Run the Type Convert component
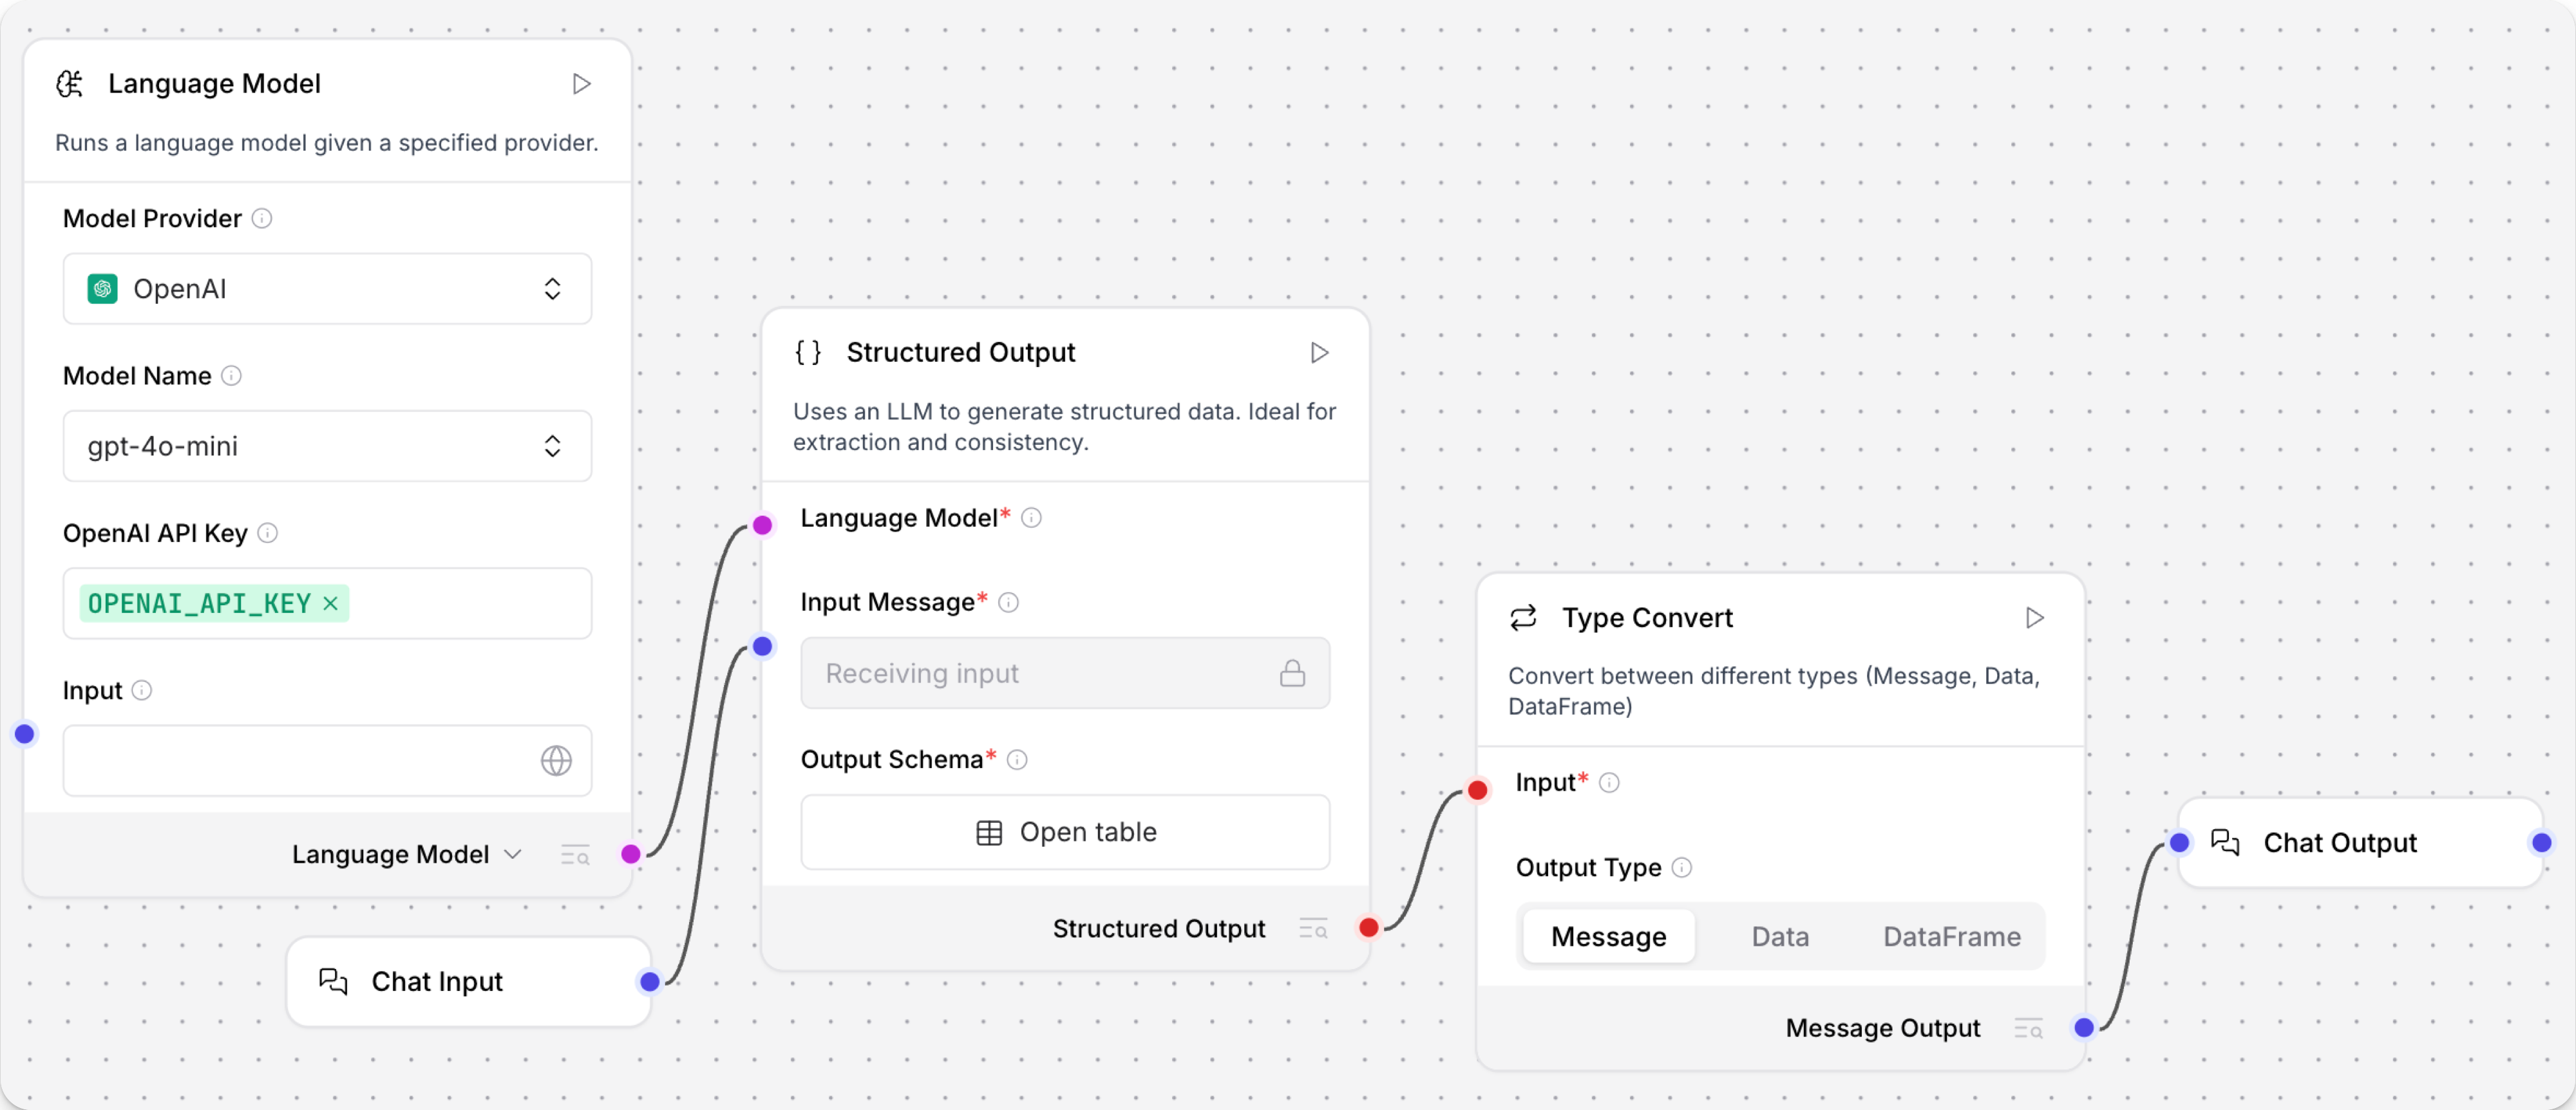The height and width of the screenshot is (1110, 2576). coord(2035,617)
